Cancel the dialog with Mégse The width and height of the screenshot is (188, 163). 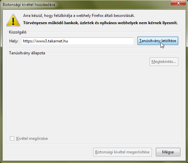[168, 152]
